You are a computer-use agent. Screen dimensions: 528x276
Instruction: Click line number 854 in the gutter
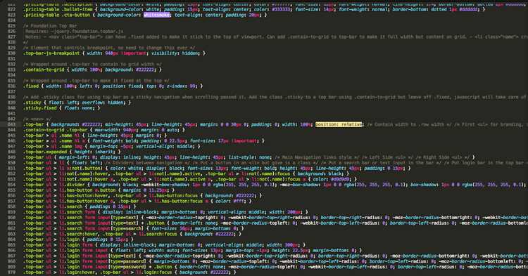(x=11, y=185)
